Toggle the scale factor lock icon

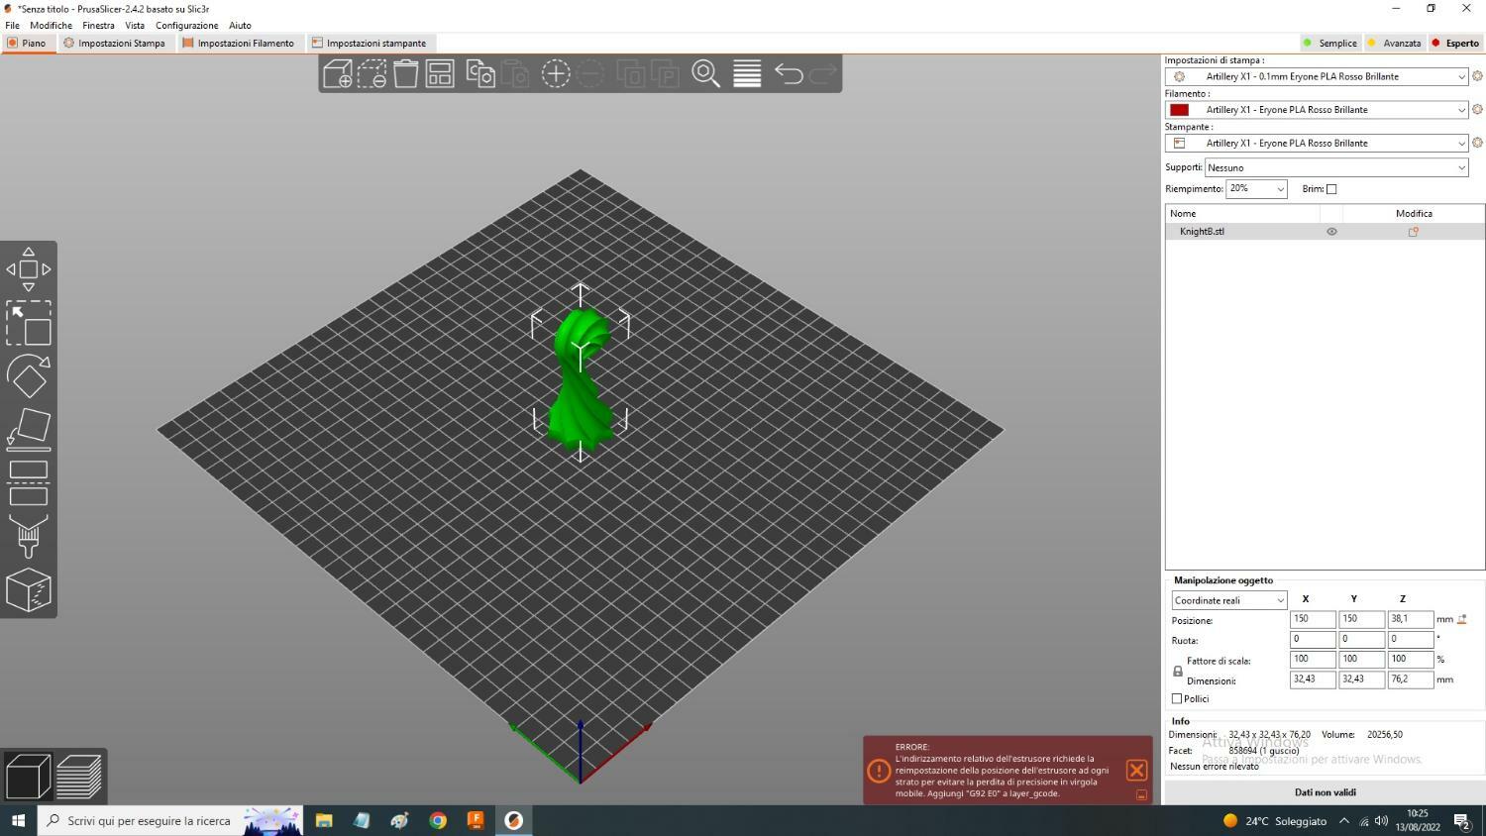(1178, 672)
